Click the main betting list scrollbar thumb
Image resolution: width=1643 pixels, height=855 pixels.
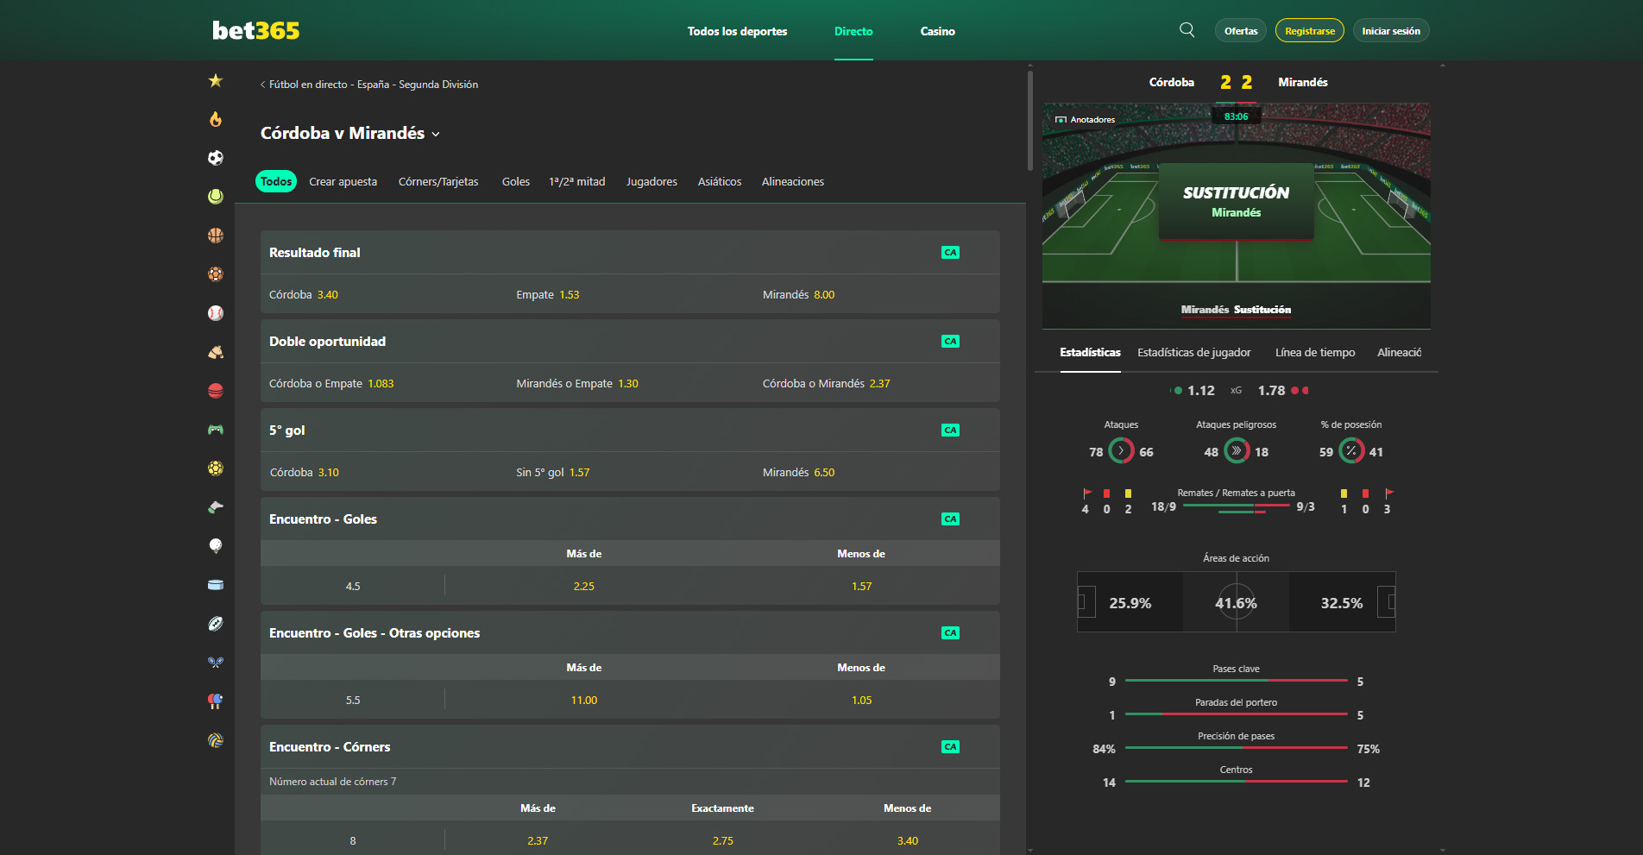pos(1030,121)
